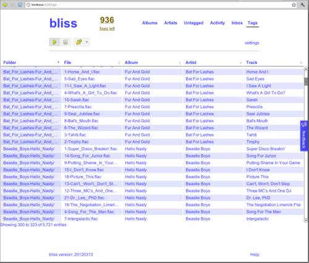Click the 936 fixes left link
This screenshot has width=309, height=263.
[x=107, y=23]
